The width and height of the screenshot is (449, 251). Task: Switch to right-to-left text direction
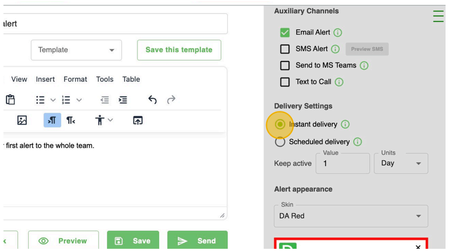tap(71, 120)
